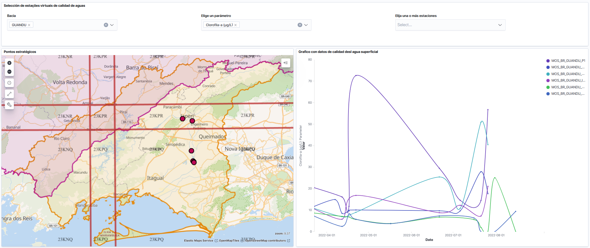Open the OpenStreetMap contributors link
This screenshot has height=248, width=590.
pos(265,241)
